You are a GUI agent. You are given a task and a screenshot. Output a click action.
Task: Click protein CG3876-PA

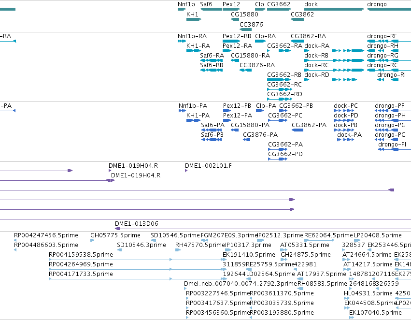tap(260, 135)
